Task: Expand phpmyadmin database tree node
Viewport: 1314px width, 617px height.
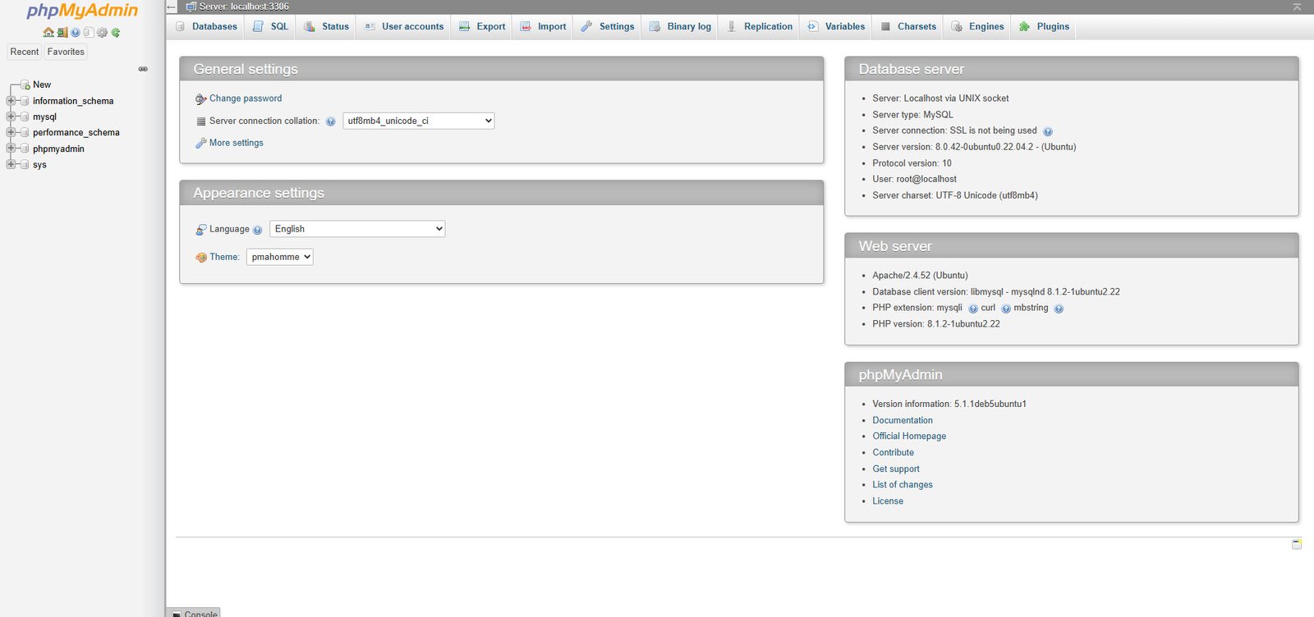Action: (x=11, y=149)
